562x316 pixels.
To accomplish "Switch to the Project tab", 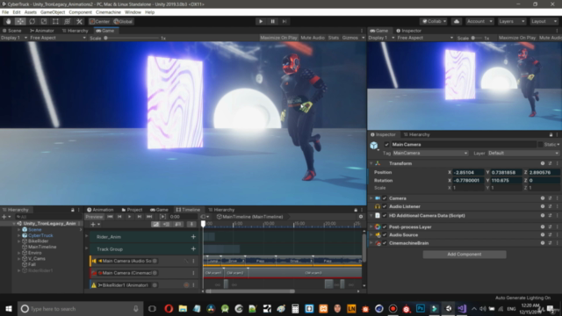I will (132, 210).
